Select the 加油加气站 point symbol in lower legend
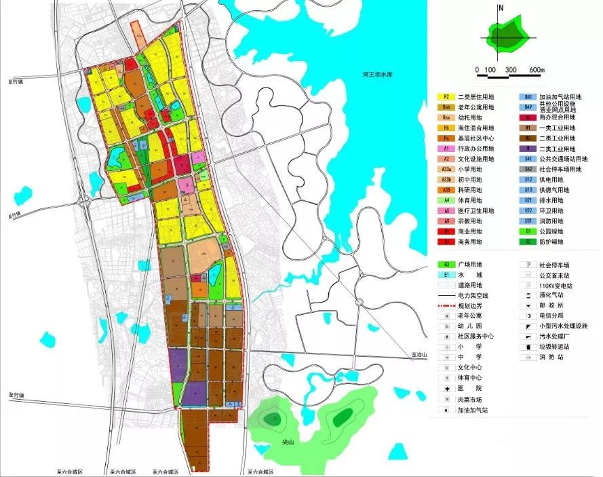 [447, 410]
